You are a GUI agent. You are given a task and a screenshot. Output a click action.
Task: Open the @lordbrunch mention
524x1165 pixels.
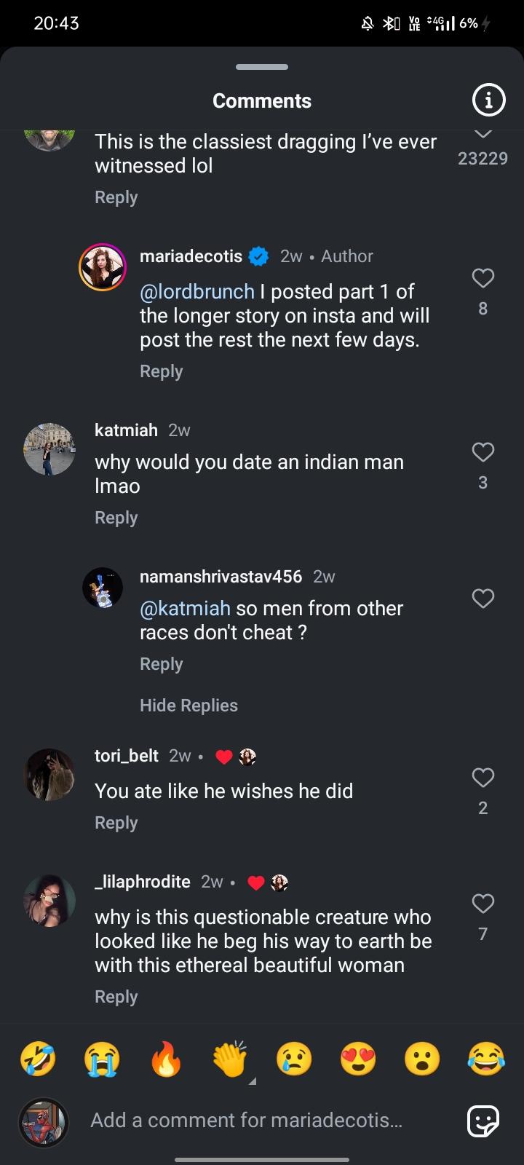click(196, 292)
